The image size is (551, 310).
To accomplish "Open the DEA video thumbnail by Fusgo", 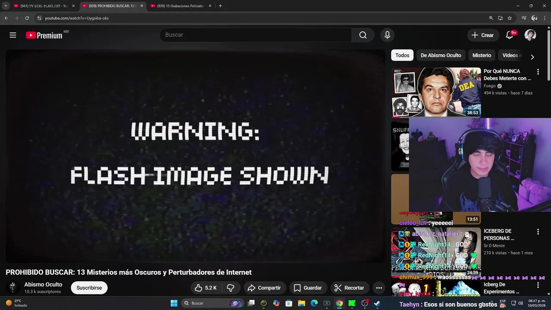I will click(436, 92).
